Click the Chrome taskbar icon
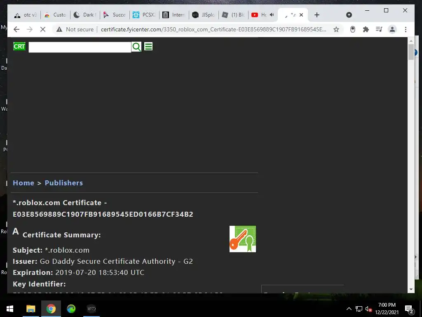422x317 pixels. (x=51, y=309)
